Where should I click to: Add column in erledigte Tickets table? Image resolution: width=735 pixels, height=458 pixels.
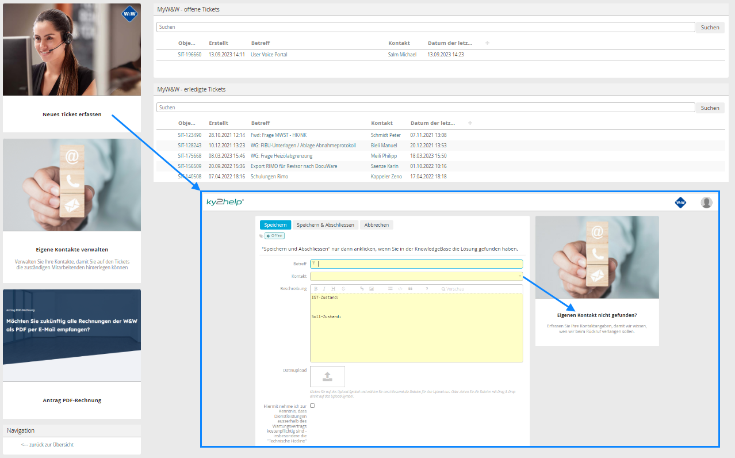point(470,123)
